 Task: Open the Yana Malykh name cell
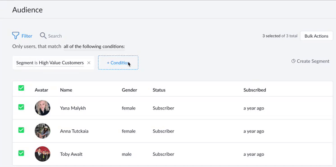[73, 108]
